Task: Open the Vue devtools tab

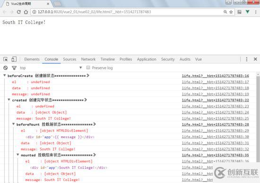Action: coord(199,59)
